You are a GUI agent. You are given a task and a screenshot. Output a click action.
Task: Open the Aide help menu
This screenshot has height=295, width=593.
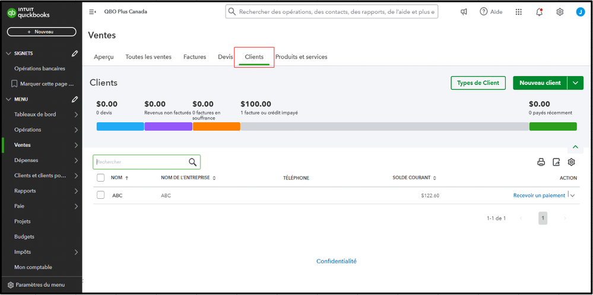[x=491, y=12]
